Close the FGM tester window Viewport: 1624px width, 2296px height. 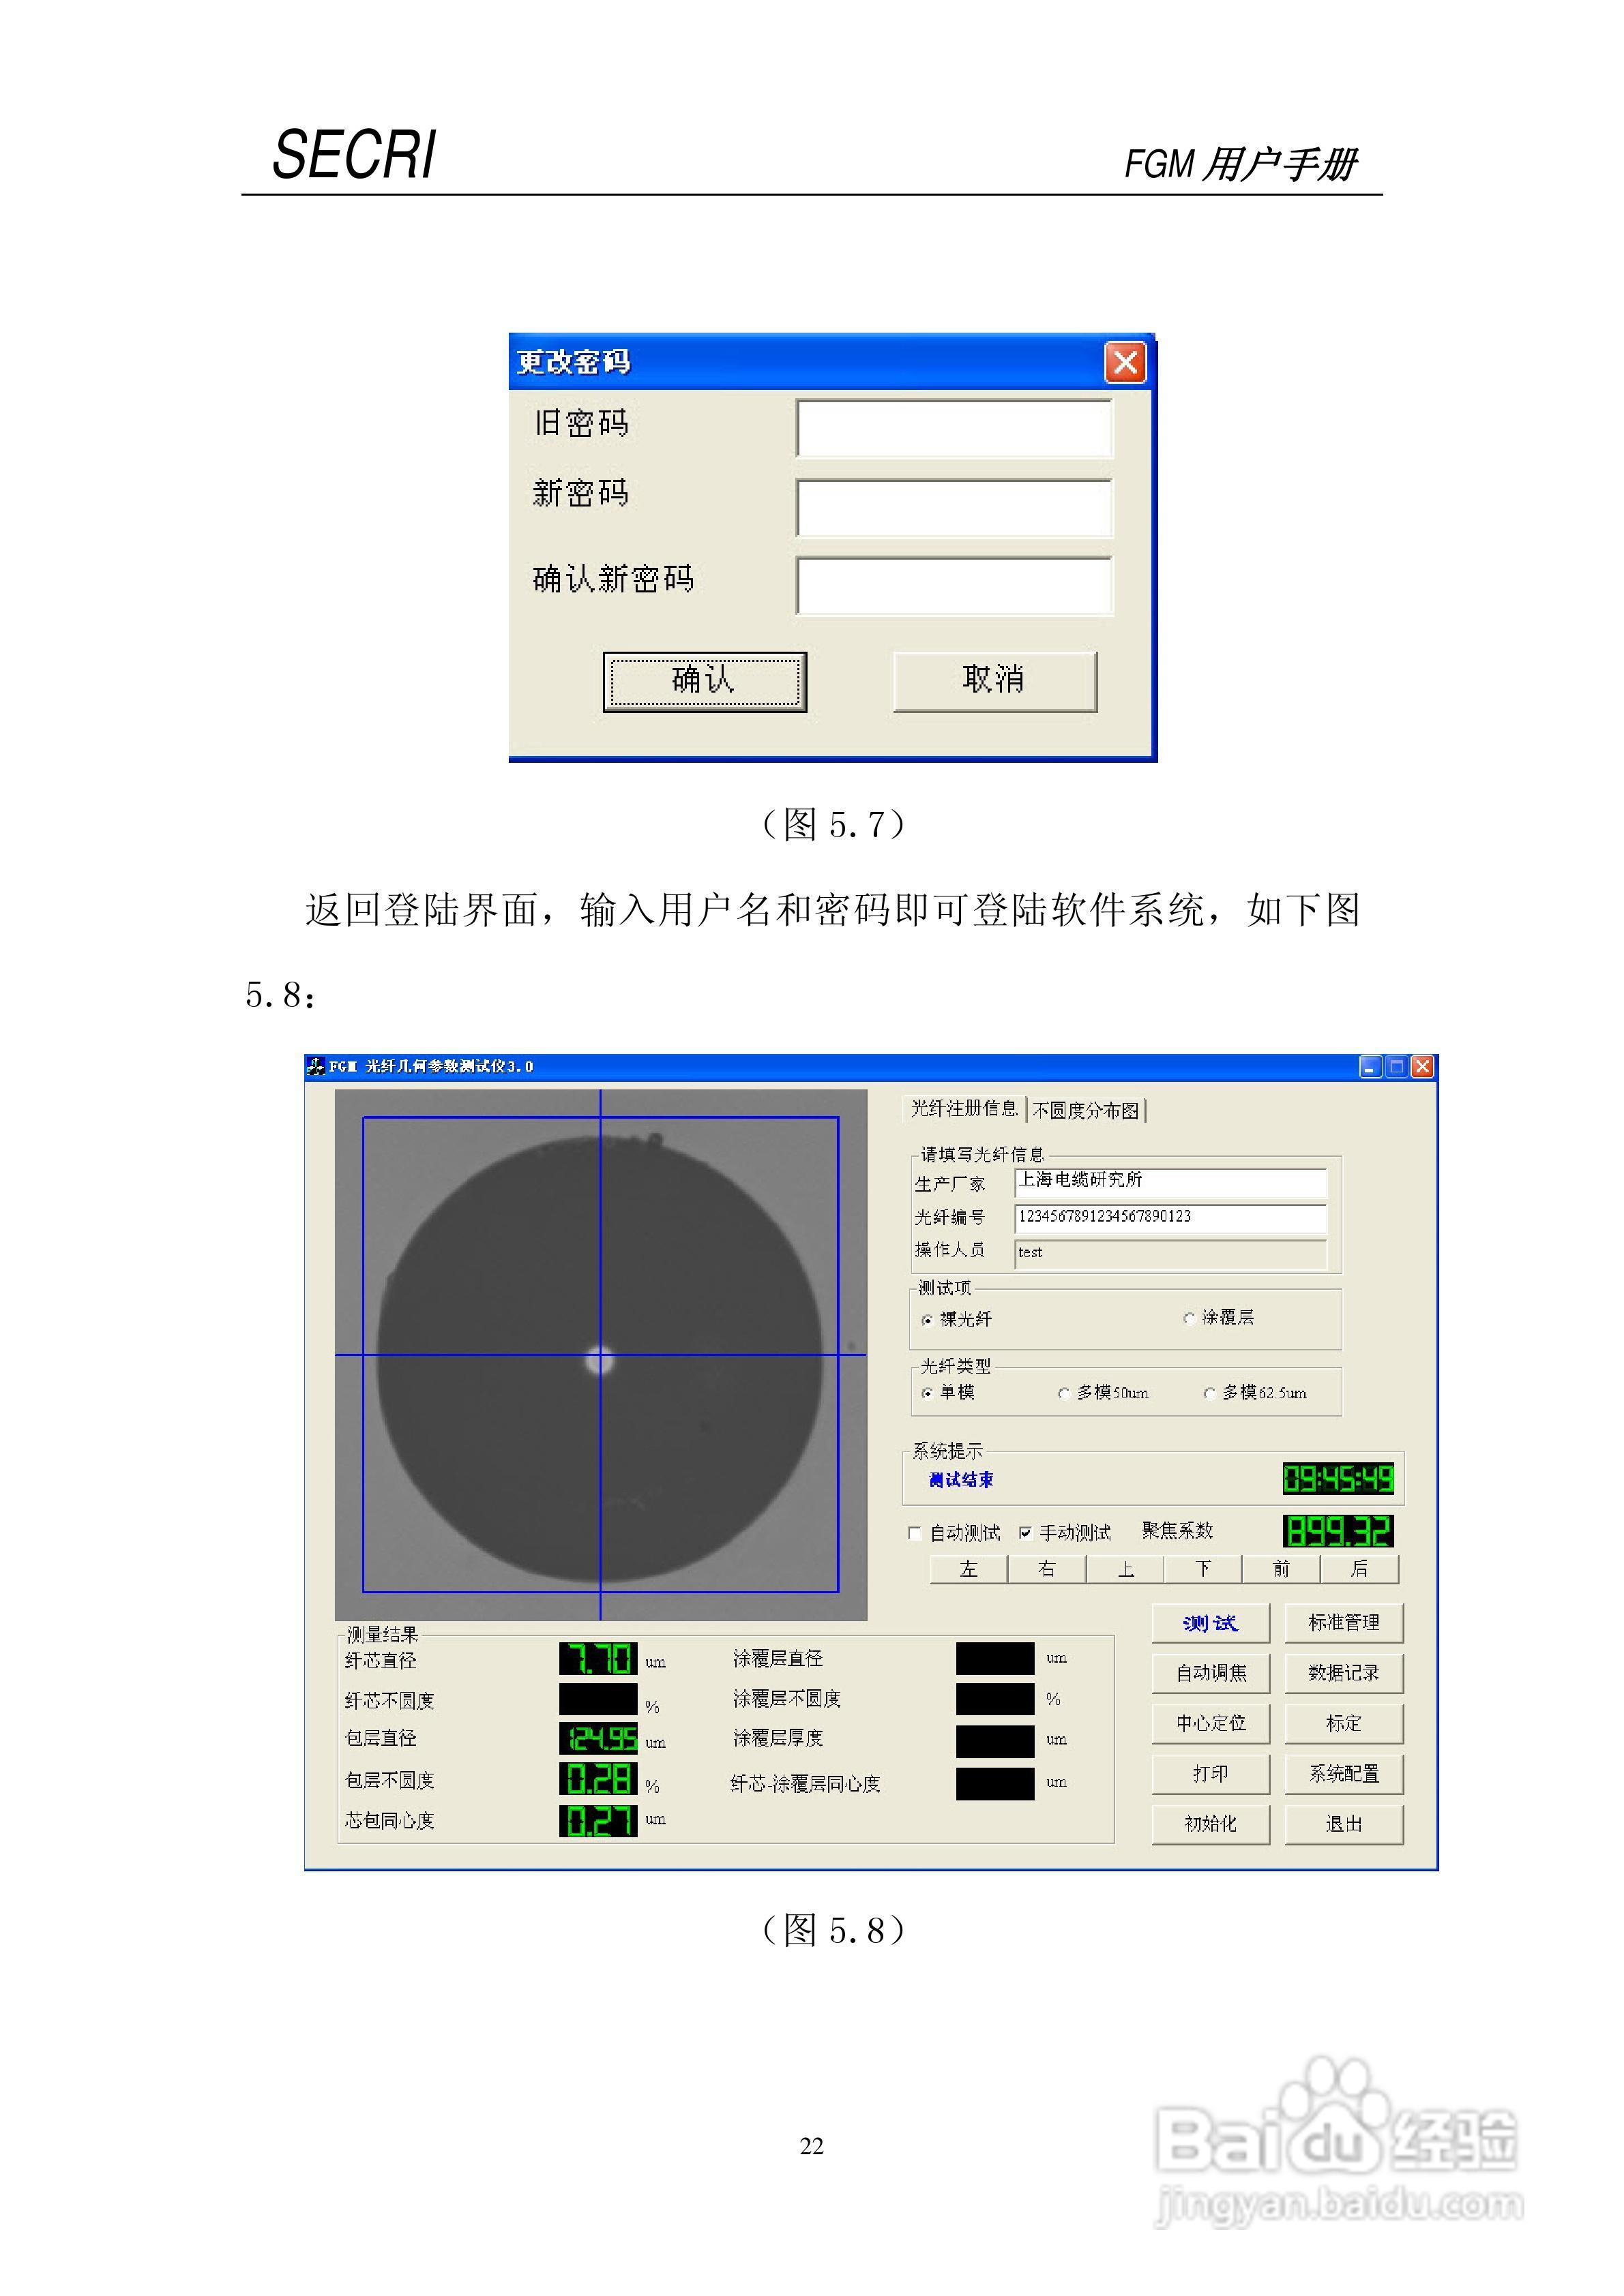pos(1422,1067)
